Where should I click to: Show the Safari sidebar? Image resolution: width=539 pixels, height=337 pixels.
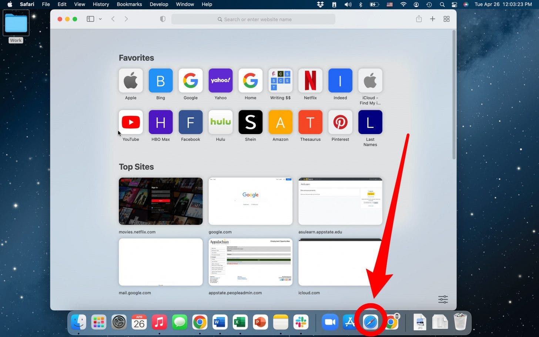pos(90,19)
